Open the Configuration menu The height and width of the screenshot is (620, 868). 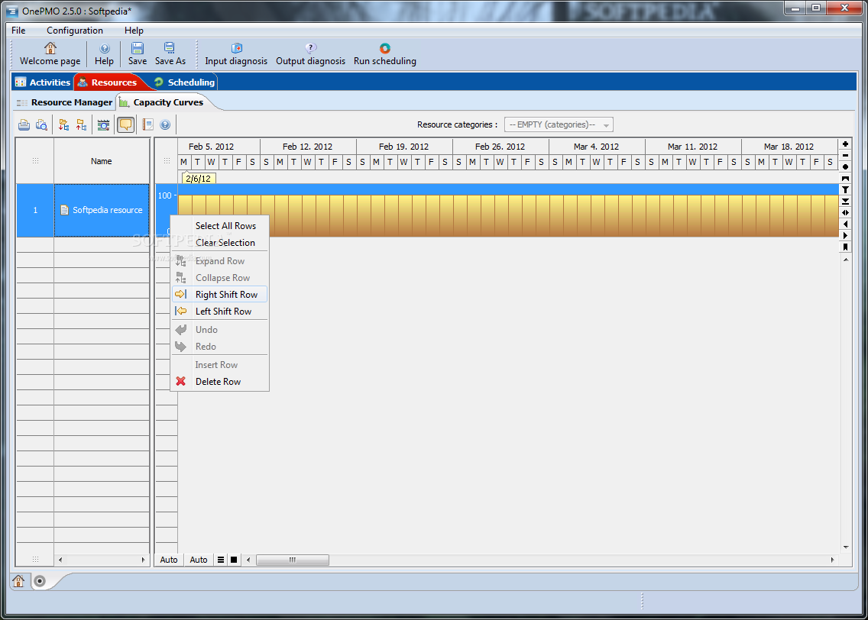(75, 31)
